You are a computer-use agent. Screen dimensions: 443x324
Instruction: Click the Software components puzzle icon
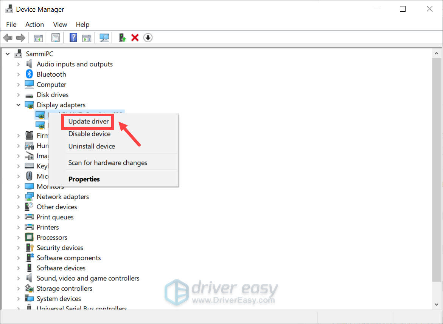(30, 258)
